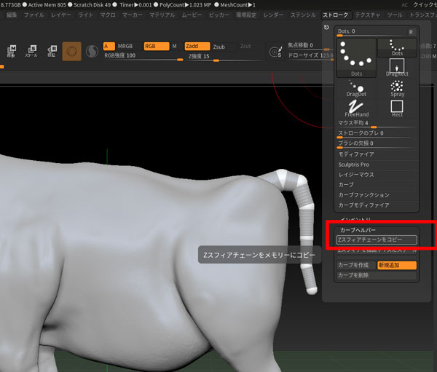This screenshot has width=437, height=372.
Task: Adjust the RGB強度 slider
Action: point(143,56)
